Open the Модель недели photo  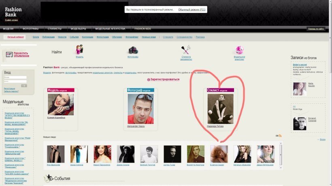[61, 104]
